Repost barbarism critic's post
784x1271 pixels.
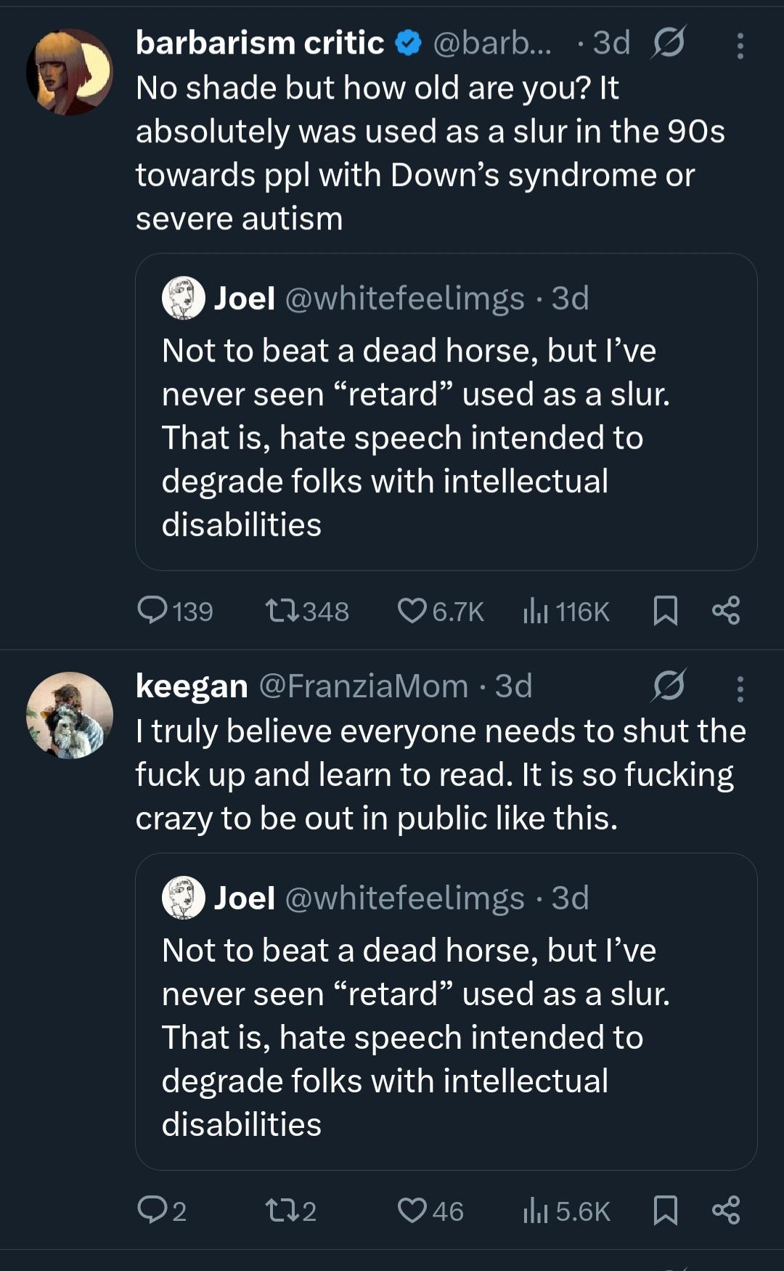click(282, 611)
